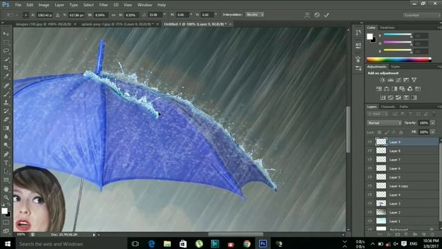Image resolution: width=442 pixels, height=249 pixels.
Task: Open the Fill slider arrow
Action: point(433,132)
